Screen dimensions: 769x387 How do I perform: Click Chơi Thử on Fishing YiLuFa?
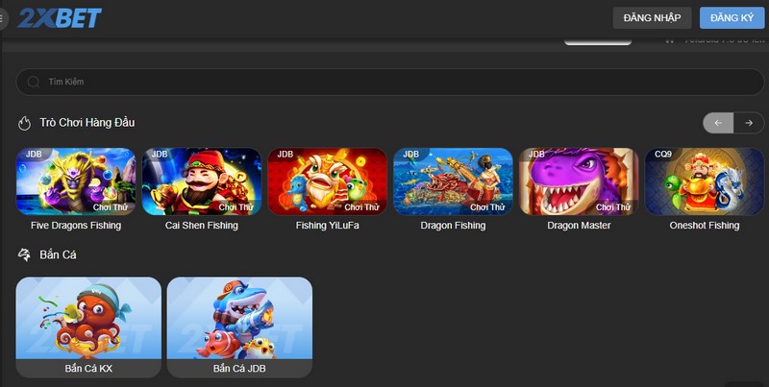362,207
